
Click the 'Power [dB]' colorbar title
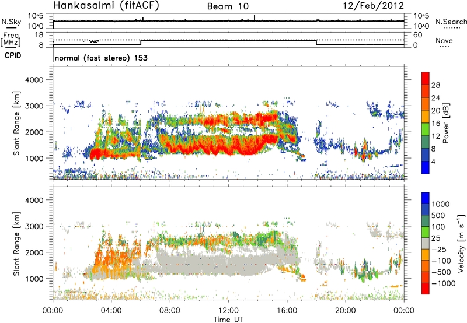pyautogui.click(x=445, y=123)
